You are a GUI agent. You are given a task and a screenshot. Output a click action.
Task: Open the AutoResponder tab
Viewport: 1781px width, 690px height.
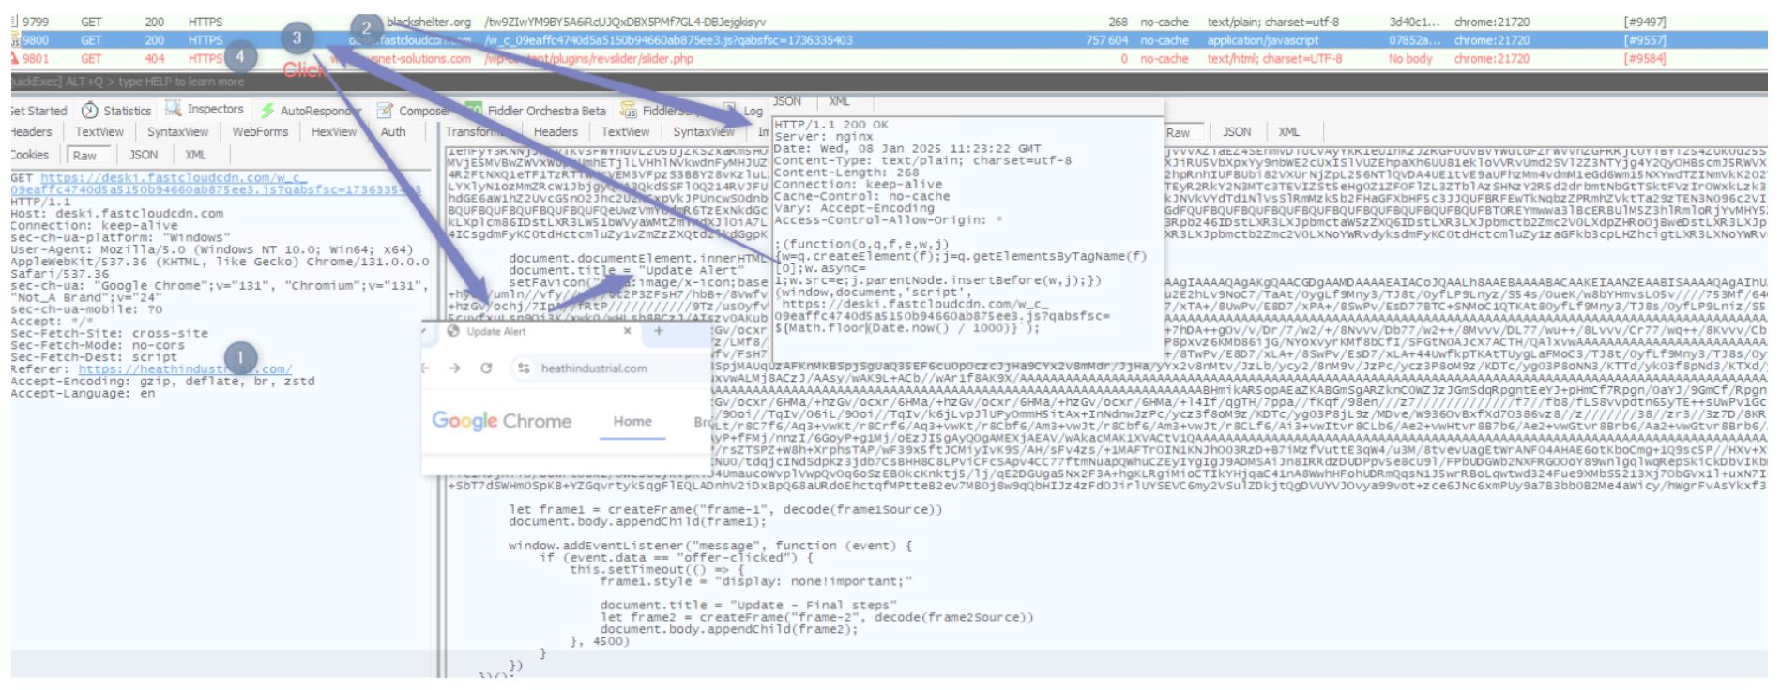[311, 111]
